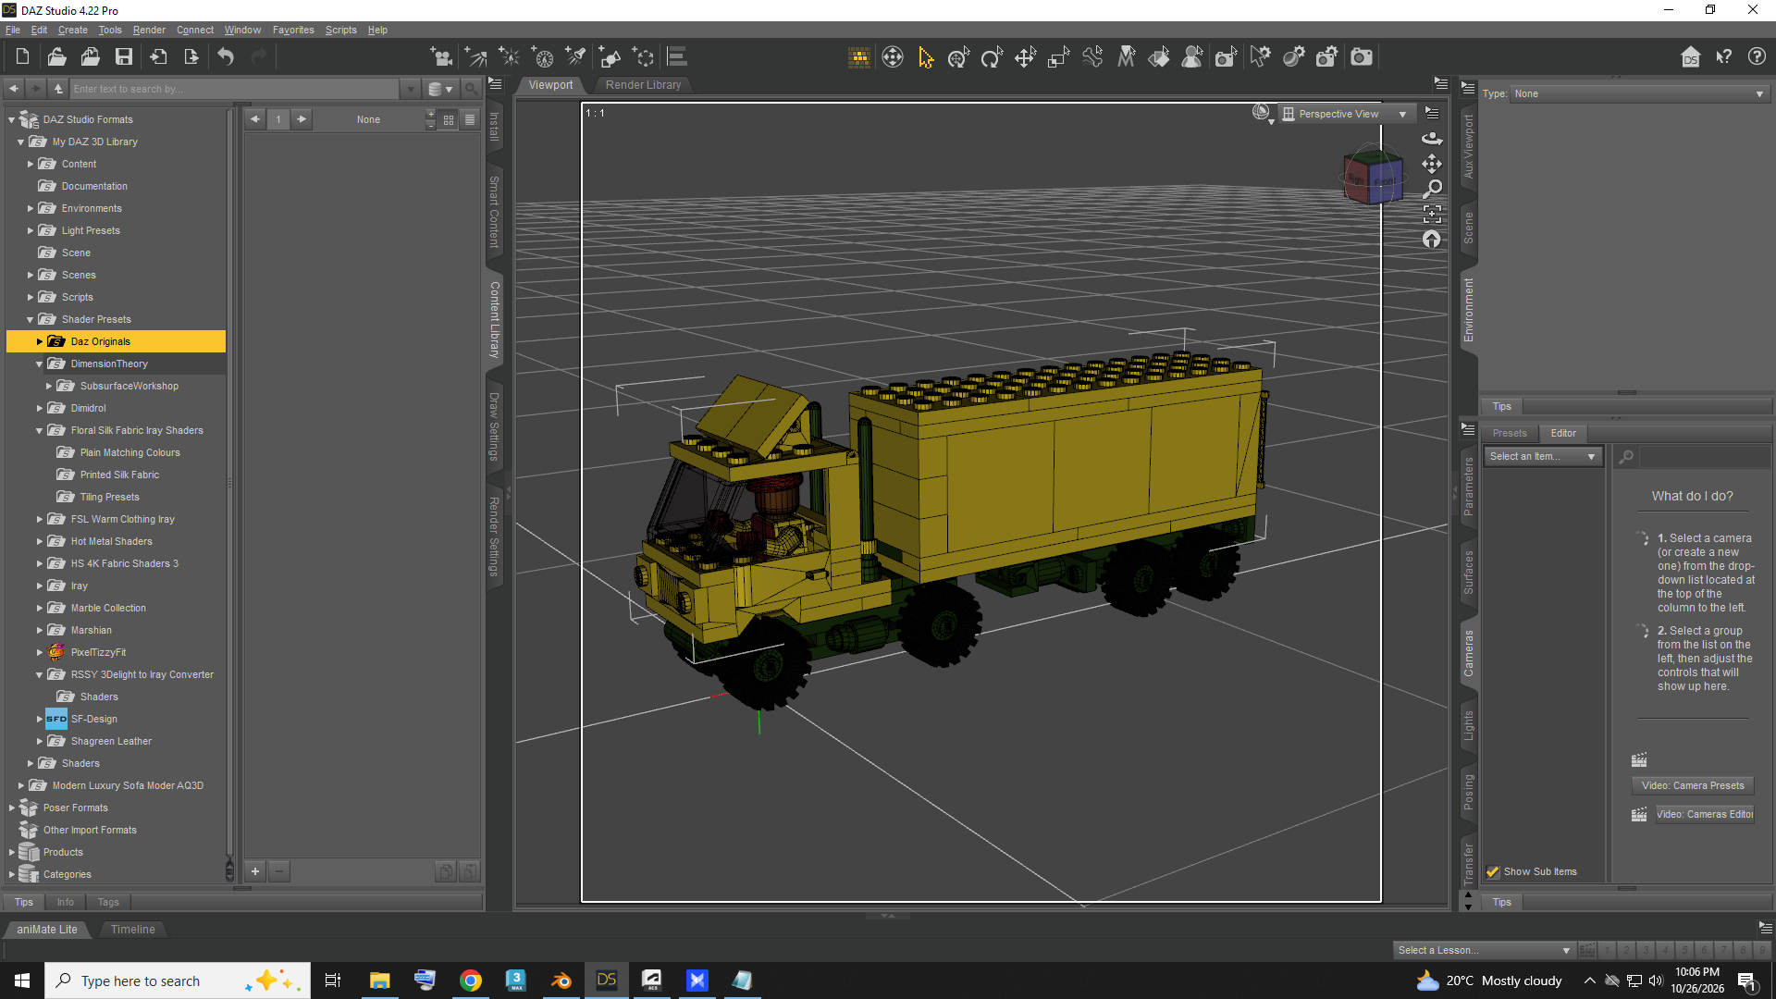Switch content pane to grid view
The height and width of the screenshot is (999, 1776).
coord(449,119)
